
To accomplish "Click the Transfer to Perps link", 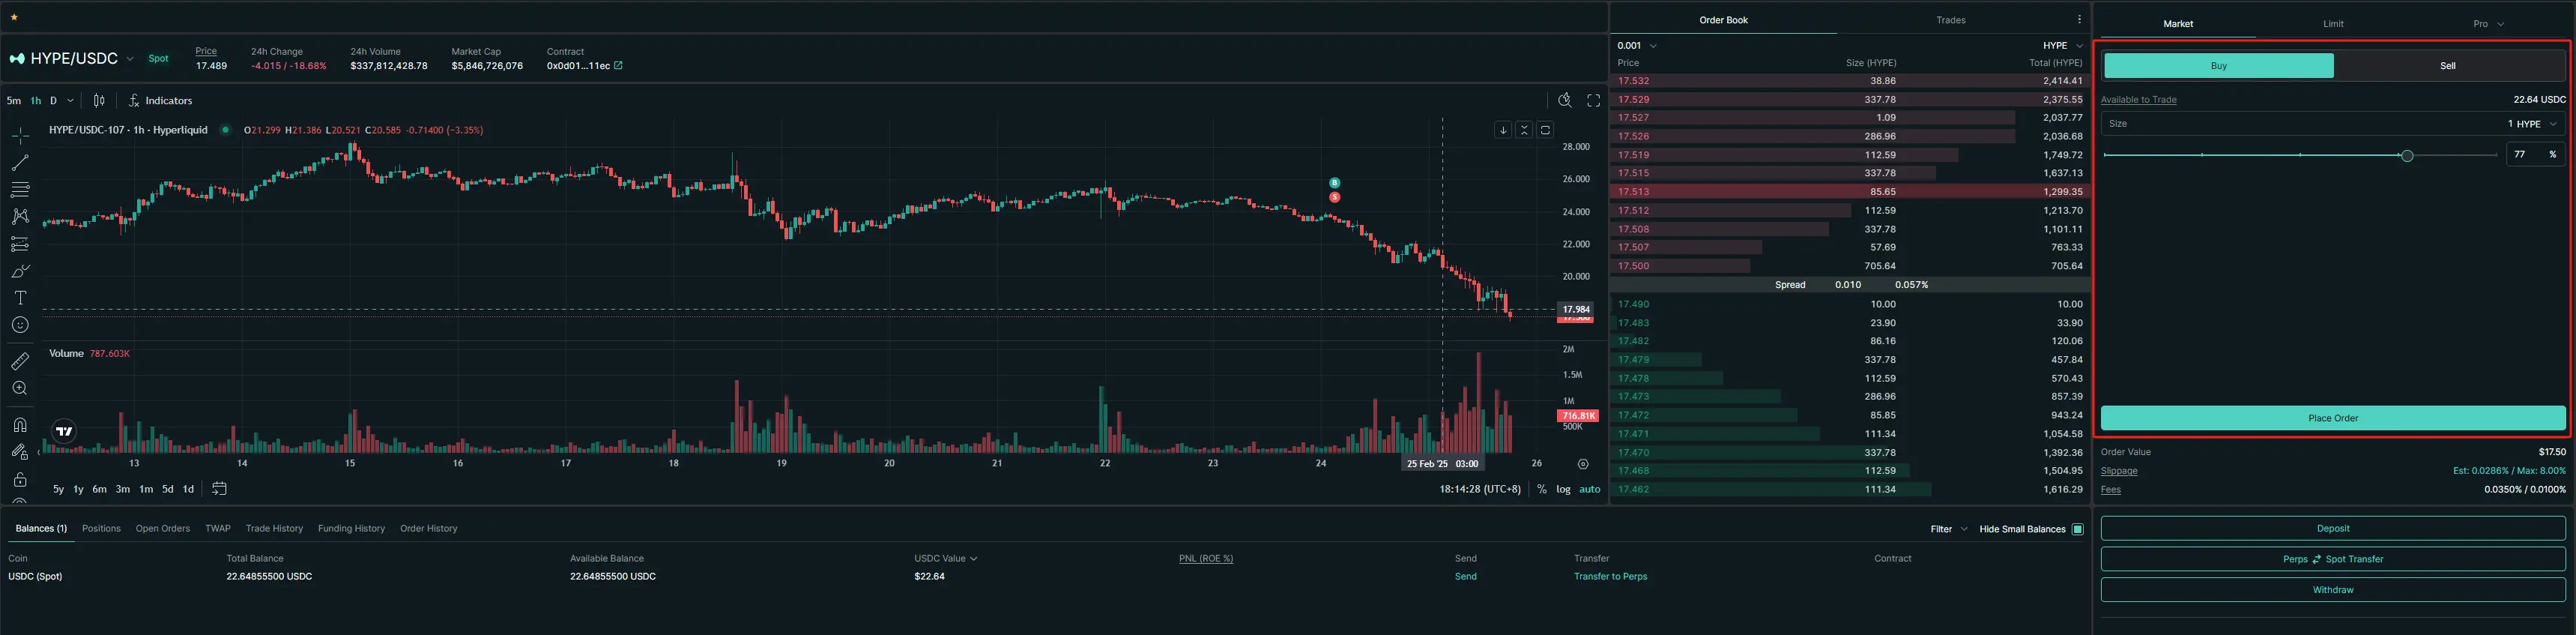I will pyautogui.click(x=1610, y=576).
